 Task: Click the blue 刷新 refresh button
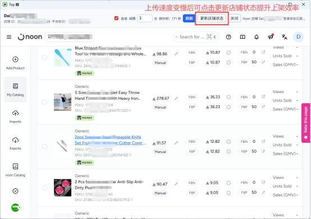189,18
